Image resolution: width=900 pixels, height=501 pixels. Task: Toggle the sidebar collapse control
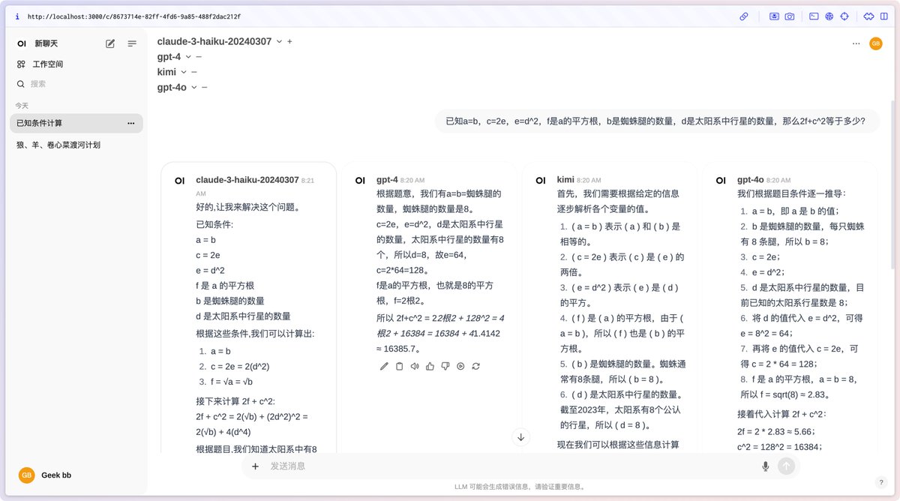[132, 43]
